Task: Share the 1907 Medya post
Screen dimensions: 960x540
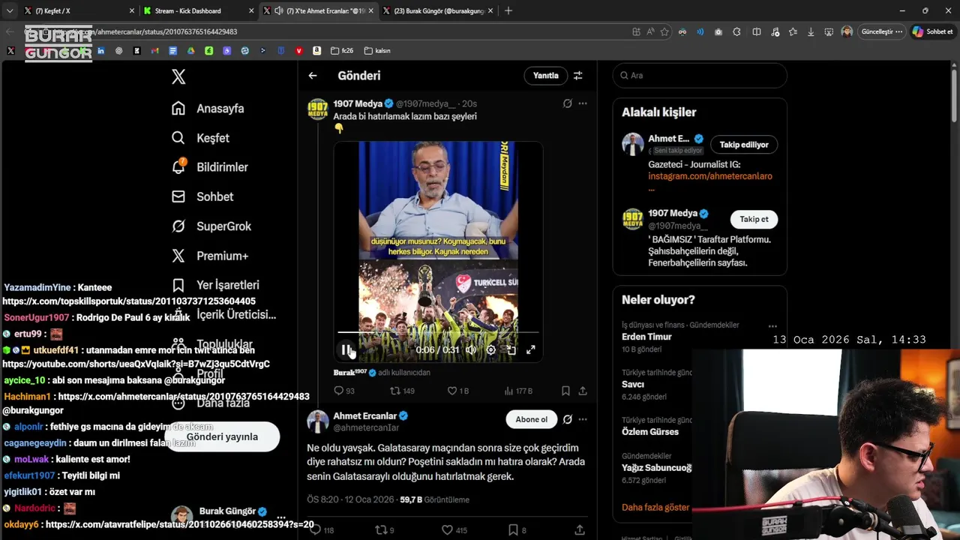Action: click(x=583, y=391)
